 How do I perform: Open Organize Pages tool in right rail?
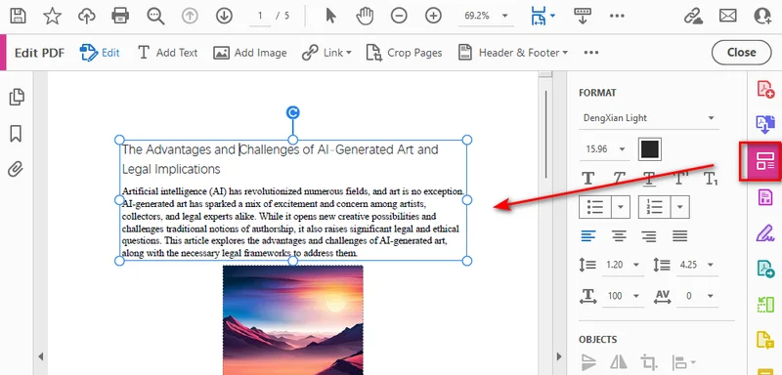765,304
